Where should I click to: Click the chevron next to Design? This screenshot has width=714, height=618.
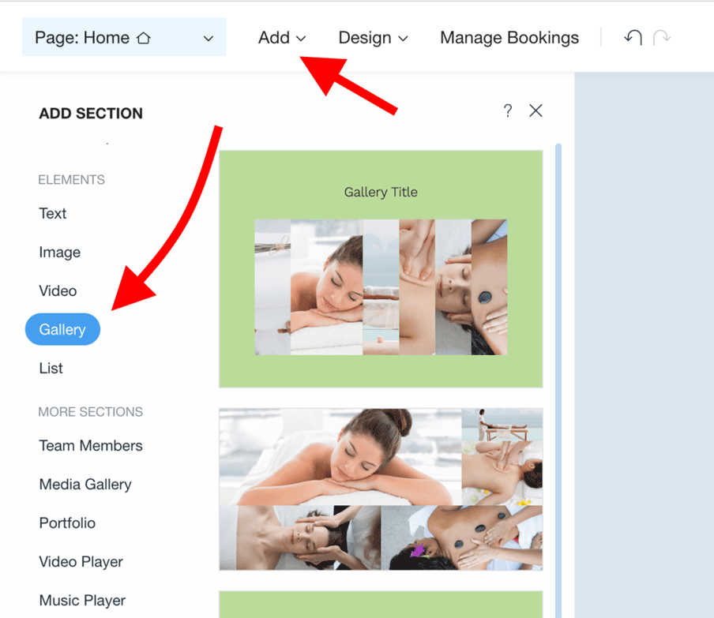(x=403, y=39)
